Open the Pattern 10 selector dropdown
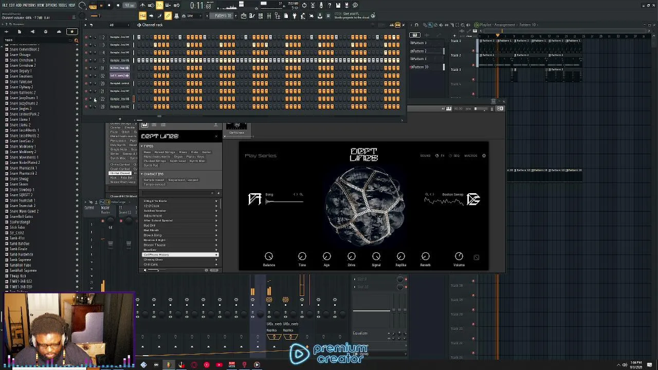The height and width of the screenshot is (370, 658). click(x=223, y=16)
